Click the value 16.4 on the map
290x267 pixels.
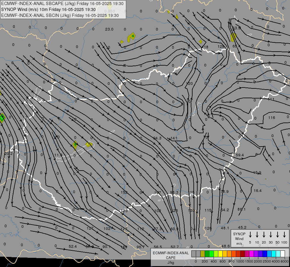coord(258,191)
